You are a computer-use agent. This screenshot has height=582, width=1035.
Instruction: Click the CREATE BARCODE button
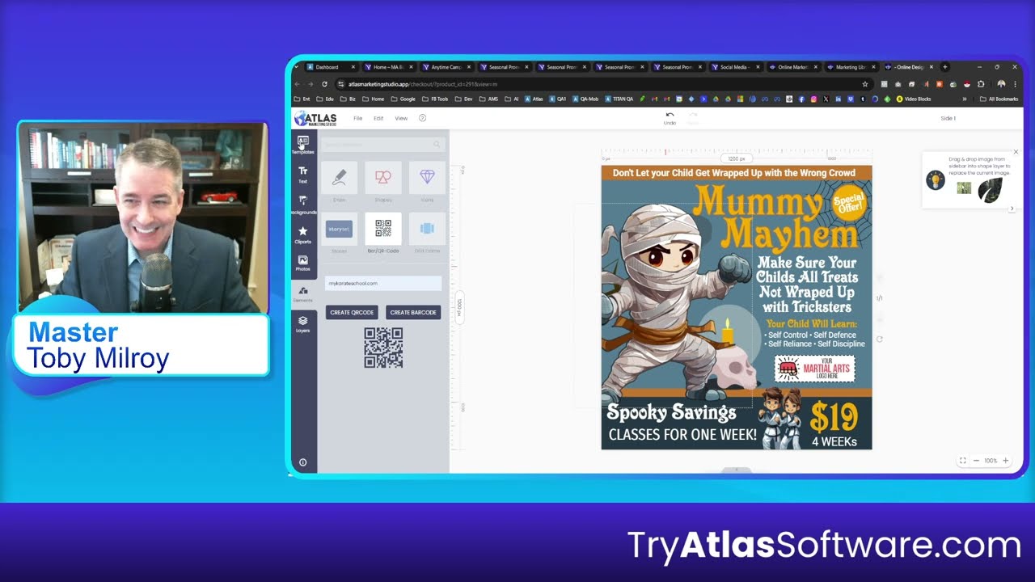coord(413,313)
